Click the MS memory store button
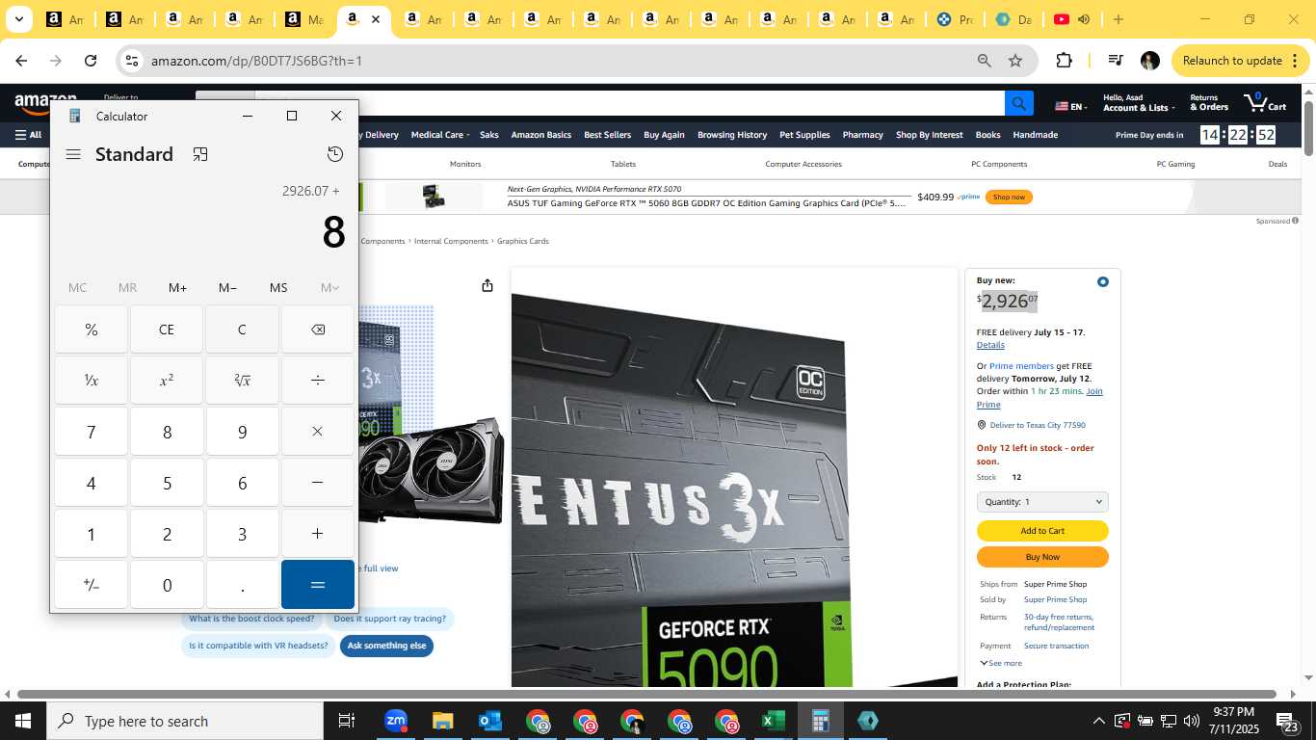Image resolution: width=1316 pixels, height=740 pixels. (x=278, y=287)
